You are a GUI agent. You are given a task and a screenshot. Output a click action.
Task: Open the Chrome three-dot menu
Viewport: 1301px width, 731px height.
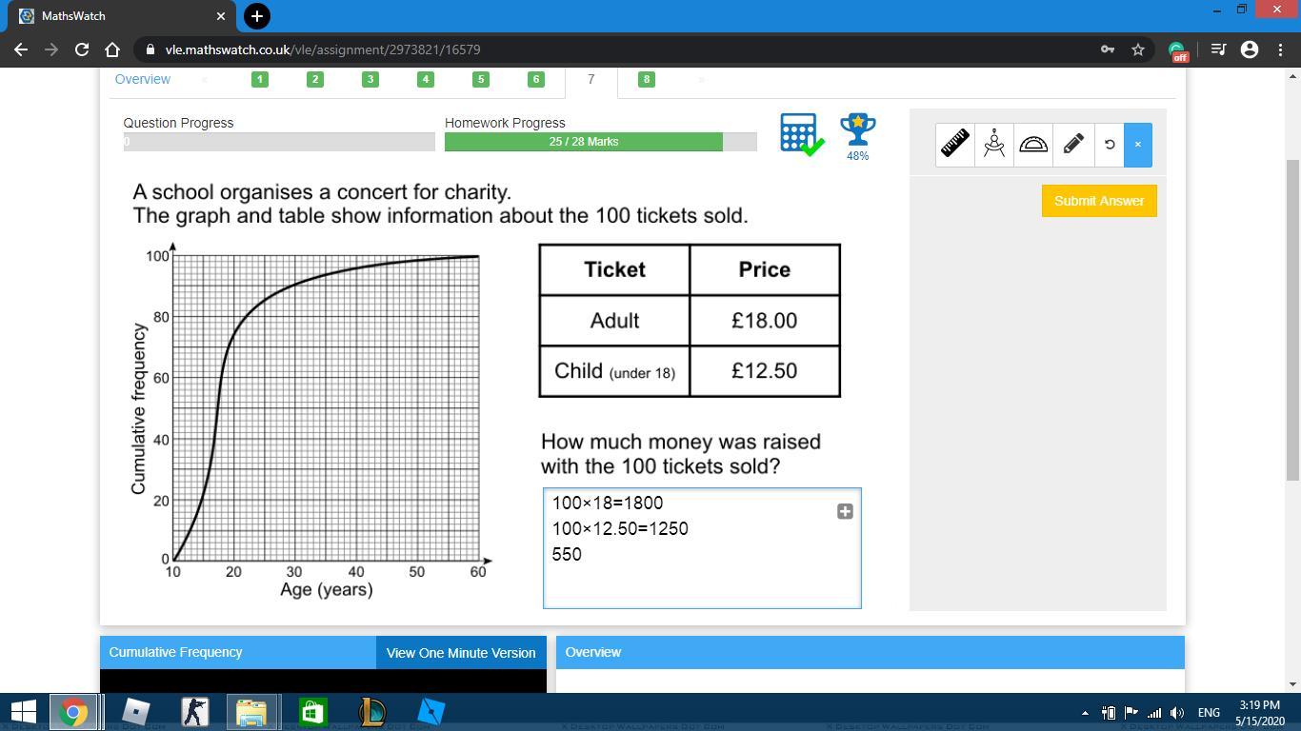click(x=1279, y=49)
